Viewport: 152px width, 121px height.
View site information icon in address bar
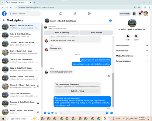coord(16,7)
